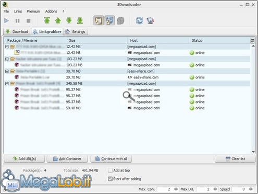This screenshot has width=258, height=194.
Task: Click ES host icon for easy-share.com
Action: click(x=130, y=77)
